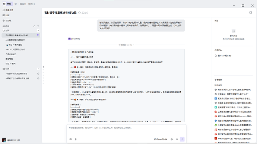This screenshot has width=257, height=144.
Task: Open the user profile at the sidebar bottom
Action: tap(11, 140)
